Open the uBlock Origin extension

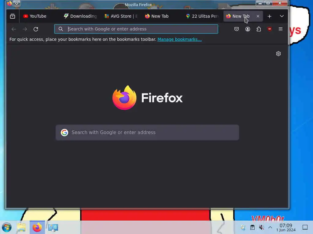(270, 29)
